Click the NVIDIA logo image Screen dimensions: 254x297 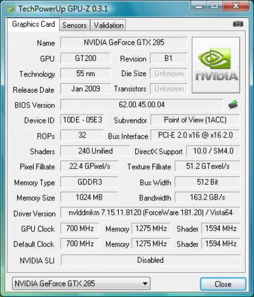tap(216, 65)
